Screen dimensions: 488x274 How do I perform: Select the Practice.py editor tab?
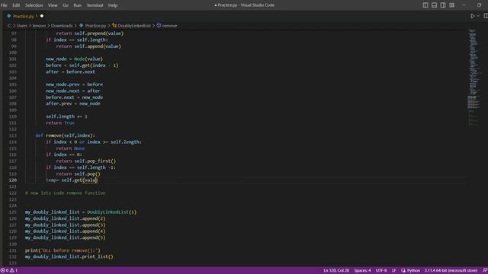(25, 16)
